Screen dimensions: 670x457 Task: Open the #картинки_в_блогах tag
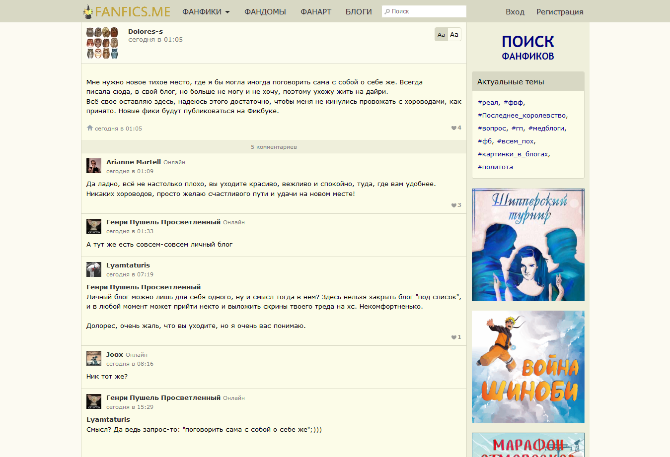point(513,154)
